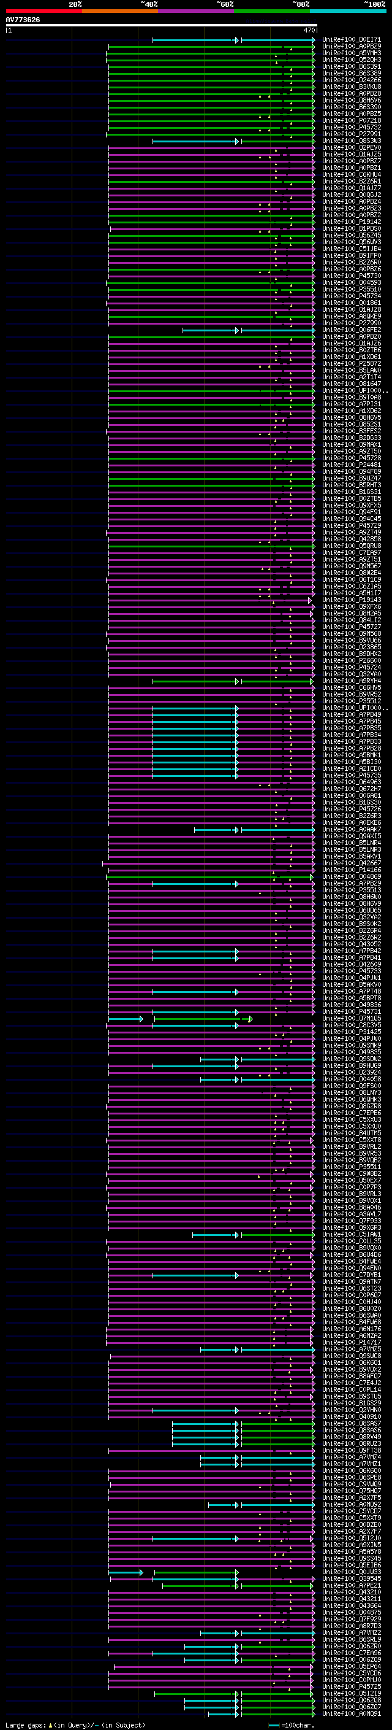
Task: Open hit UniRef100_Q9AXI5
Action: [351, 837]
